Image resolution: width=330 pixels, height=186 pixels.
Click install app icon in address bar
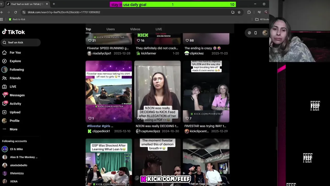point(233,12)
